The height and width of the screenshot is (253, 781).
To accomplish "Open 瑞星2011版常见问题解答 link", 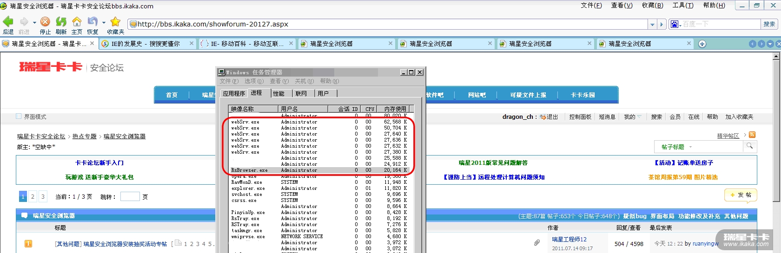I will 493,163.
